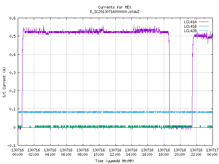Click the purple LCL41A plateau at 12:00
This screenshot has width=219, height=164.
pos(115,32)
